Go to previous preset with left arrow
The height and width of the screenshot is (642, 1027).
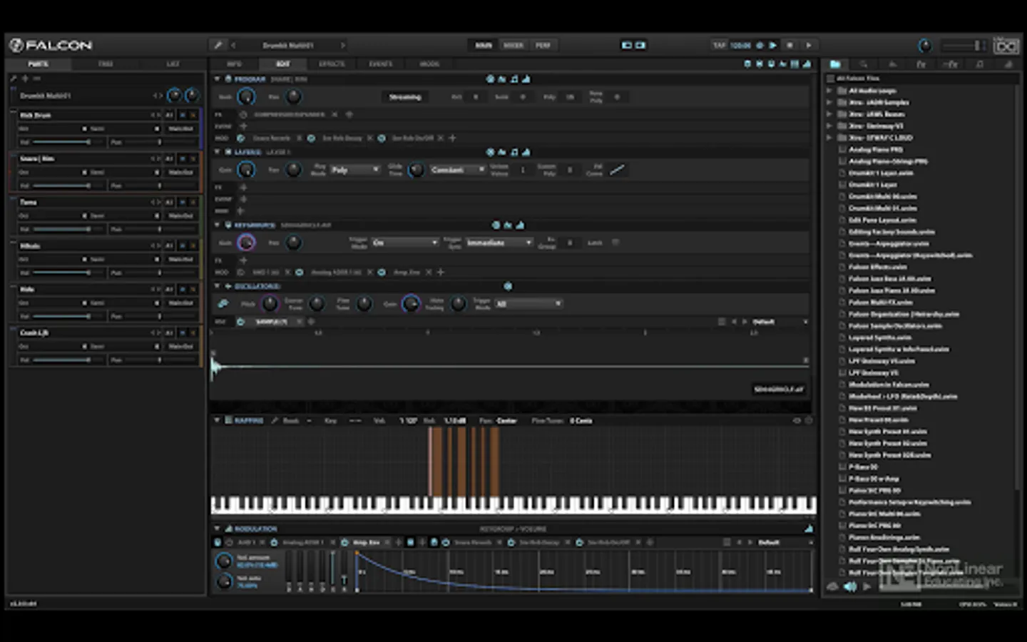[233, 45]
